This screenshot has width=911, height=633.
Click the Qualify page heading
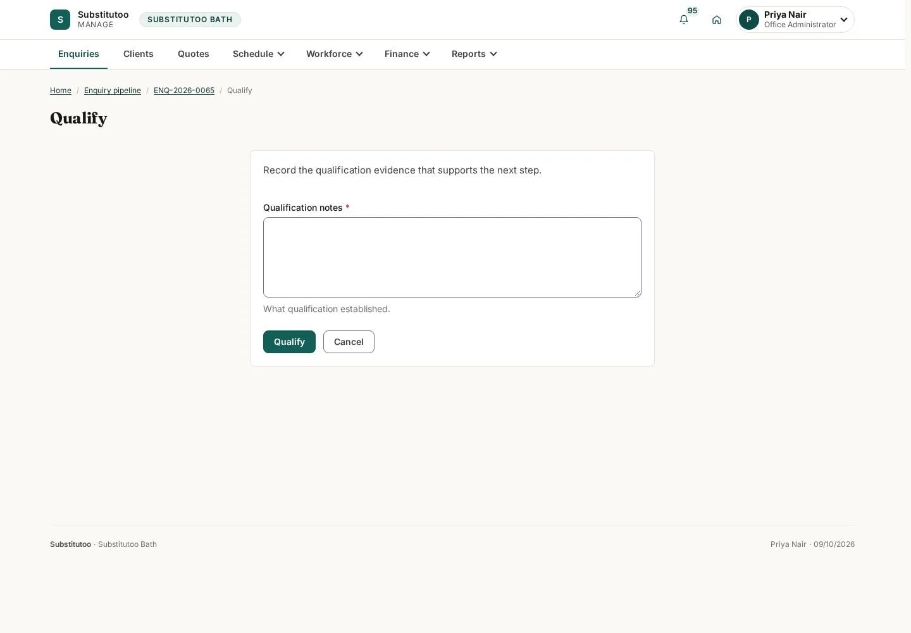tap(78, 118)
